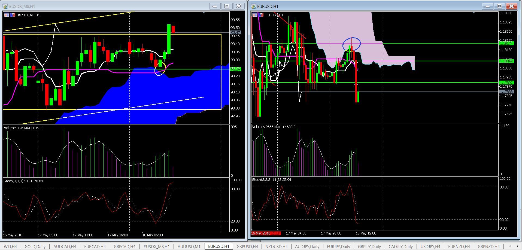Click the chart shift triangle marker on the EURUSD chart
The width and height of the screenshot is (522, 250).
pyautogui.click(x=474, y=13)
